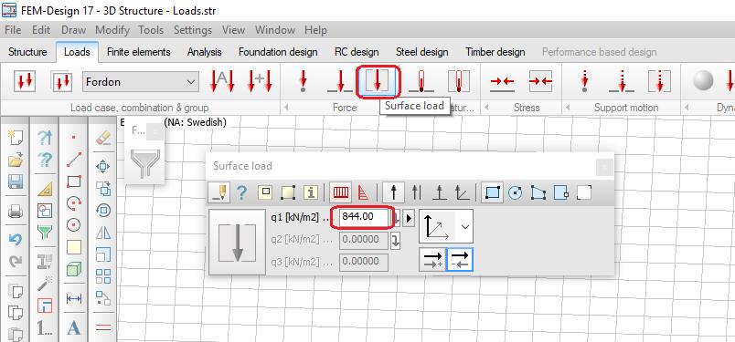Click the blue question mark help icon

point(241,192)
